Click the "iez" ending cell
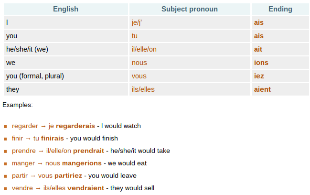Viewport: 310px width, 195px height. [x=259, y=76]
